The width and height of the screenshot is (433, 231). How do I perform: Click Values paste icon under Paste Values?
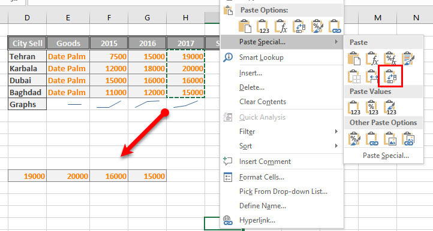(354, 108)
